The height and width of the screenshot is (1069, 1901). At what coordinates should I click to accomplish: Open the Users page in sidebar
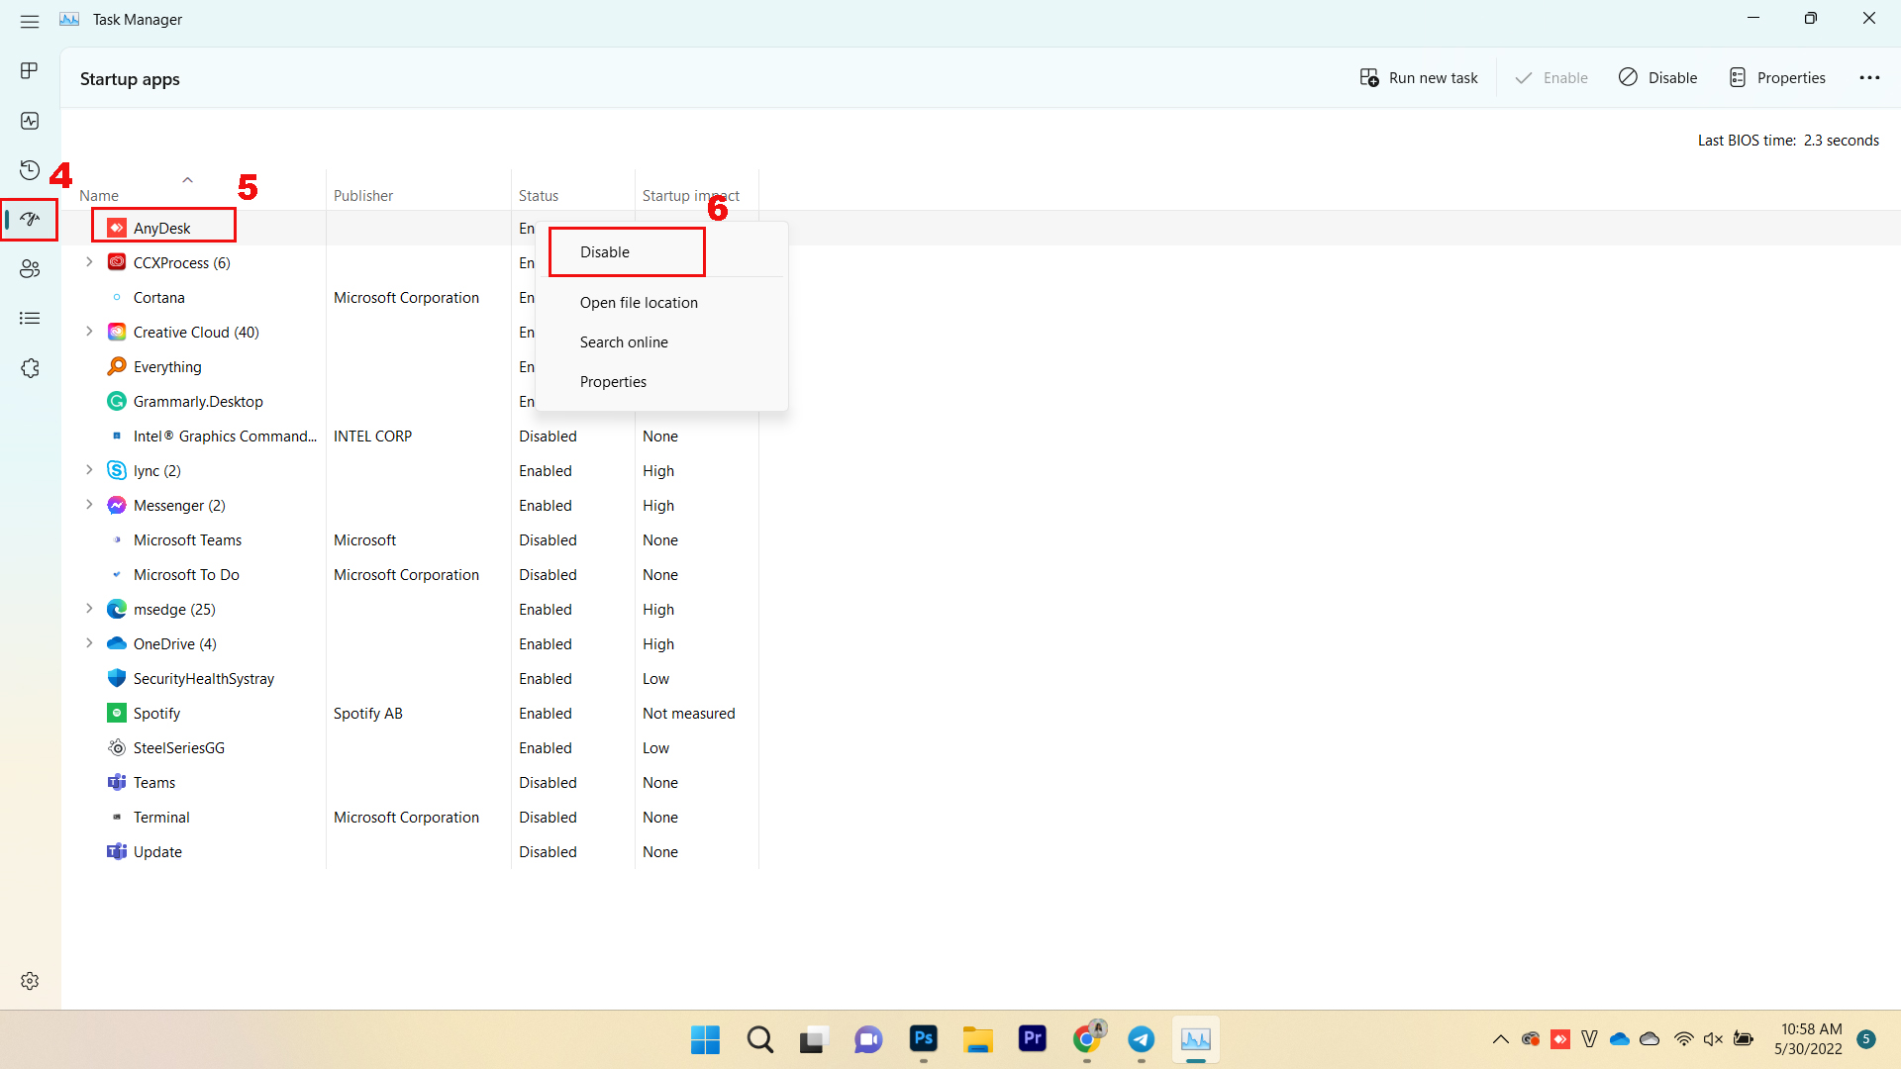pyautogui.click(x=30, y=269)
